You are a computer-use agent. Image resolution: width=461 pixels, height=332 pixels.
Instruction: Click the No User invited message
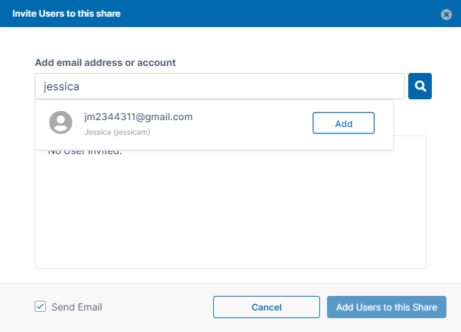tap(85, 152)
